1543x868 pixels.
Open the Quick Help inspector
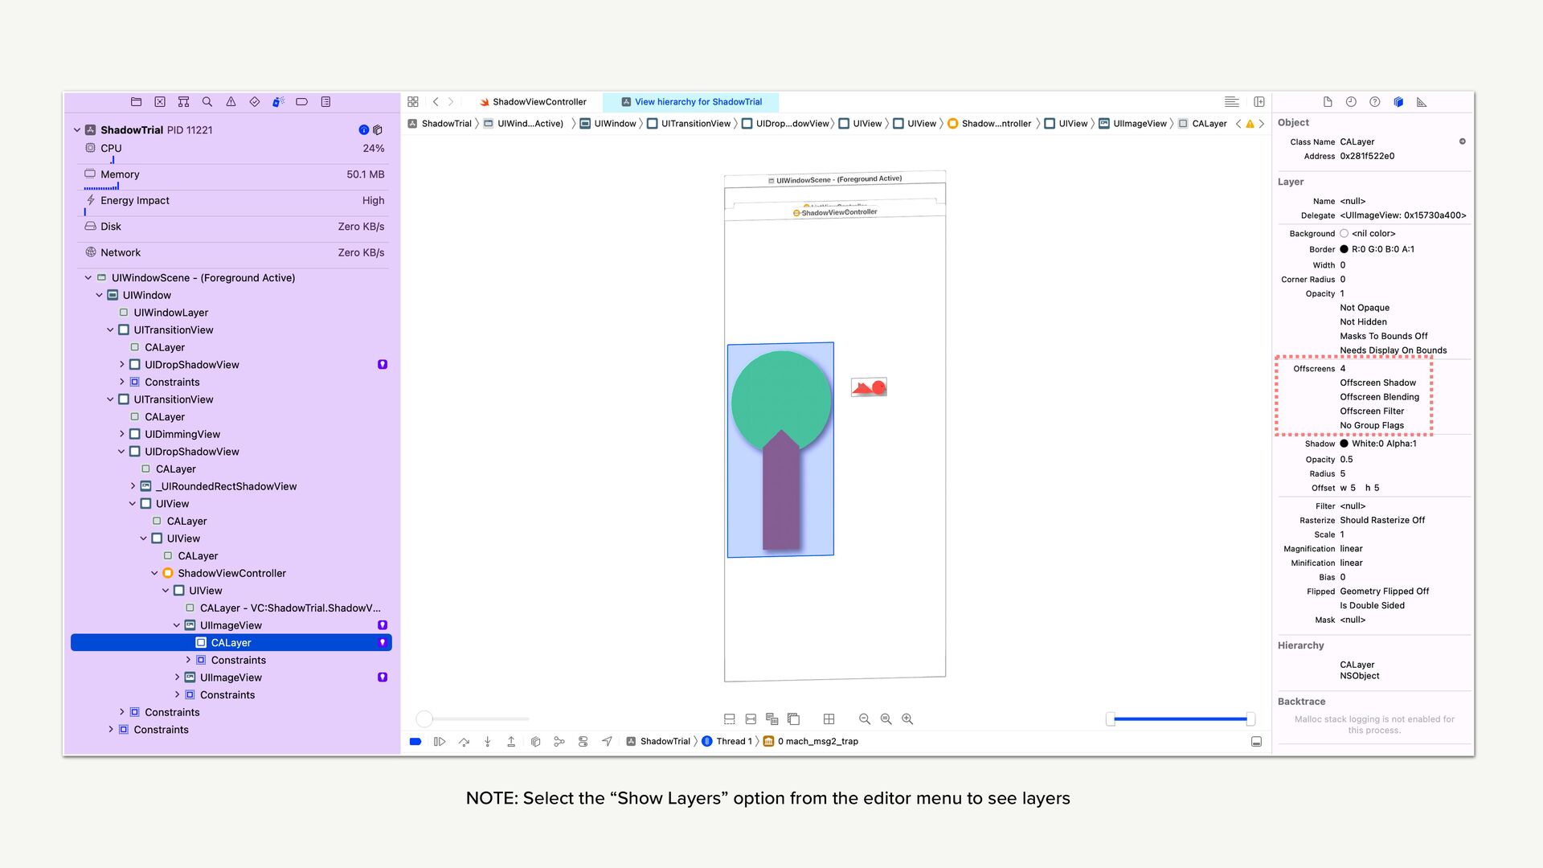(1375, 102)
